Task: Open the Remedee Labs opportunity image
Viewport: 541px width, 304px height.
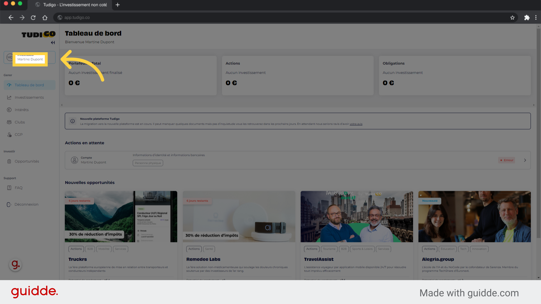Action: 239,216
